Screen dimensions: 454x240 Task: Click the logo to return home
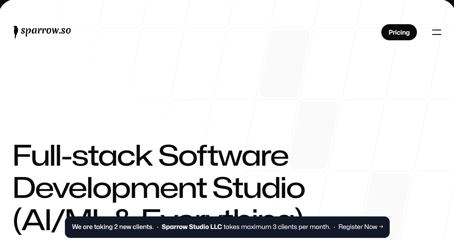pos(42,31)
